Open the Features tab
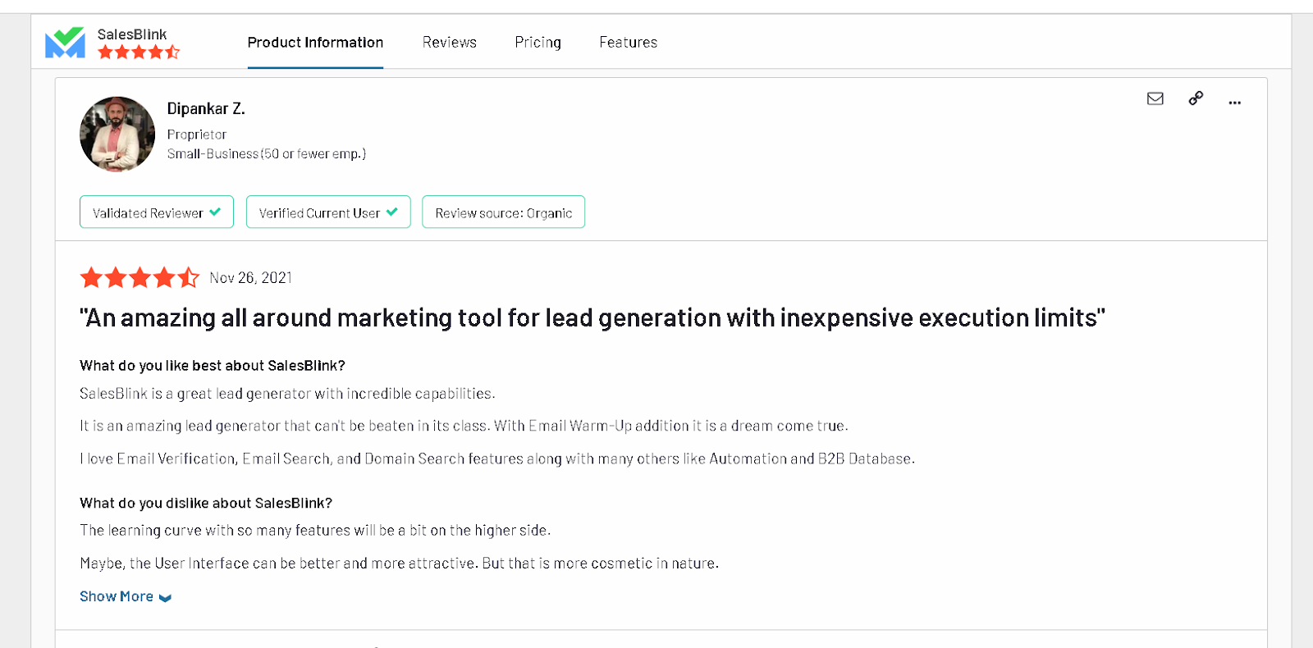This screenshot has height=648, width=1313. tap(628, 42)
